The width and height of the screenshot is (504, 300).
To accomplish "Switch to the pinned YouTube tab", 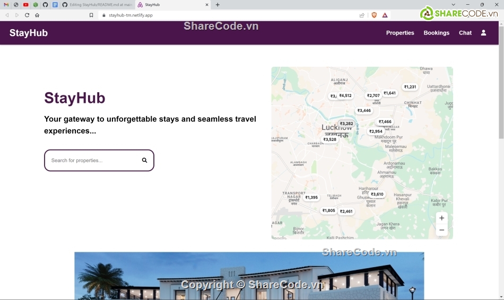I will 25,5.
